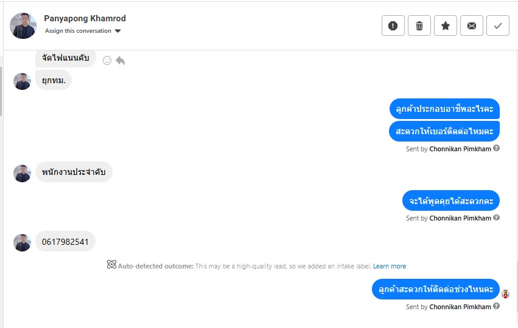The image size is (518, 328).
Task: Mark conversation unread with envelope icon
Action: (x=472, y=26)
